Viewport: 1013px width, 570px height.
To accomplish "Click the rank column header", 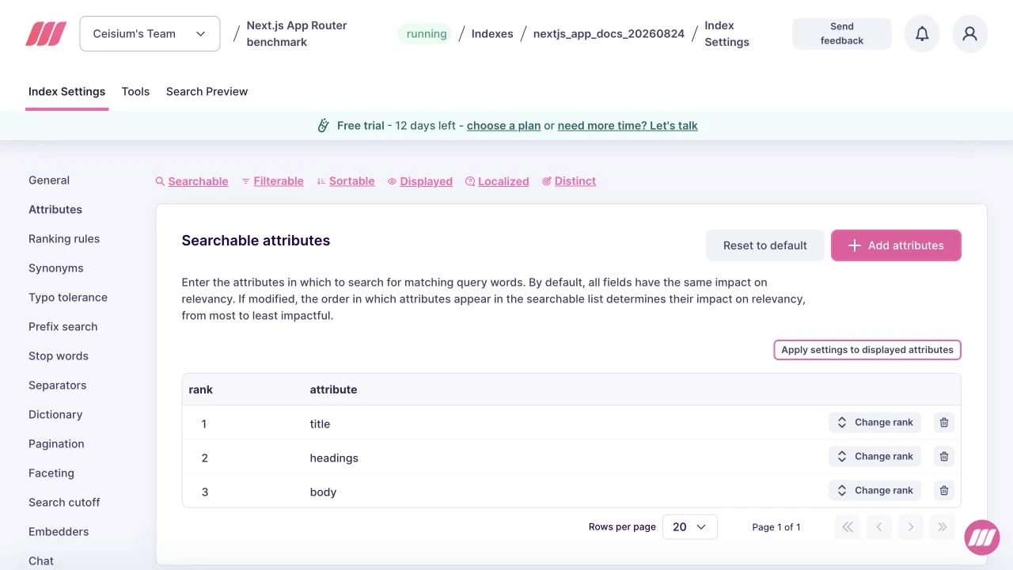I will (x=200, y=389).
